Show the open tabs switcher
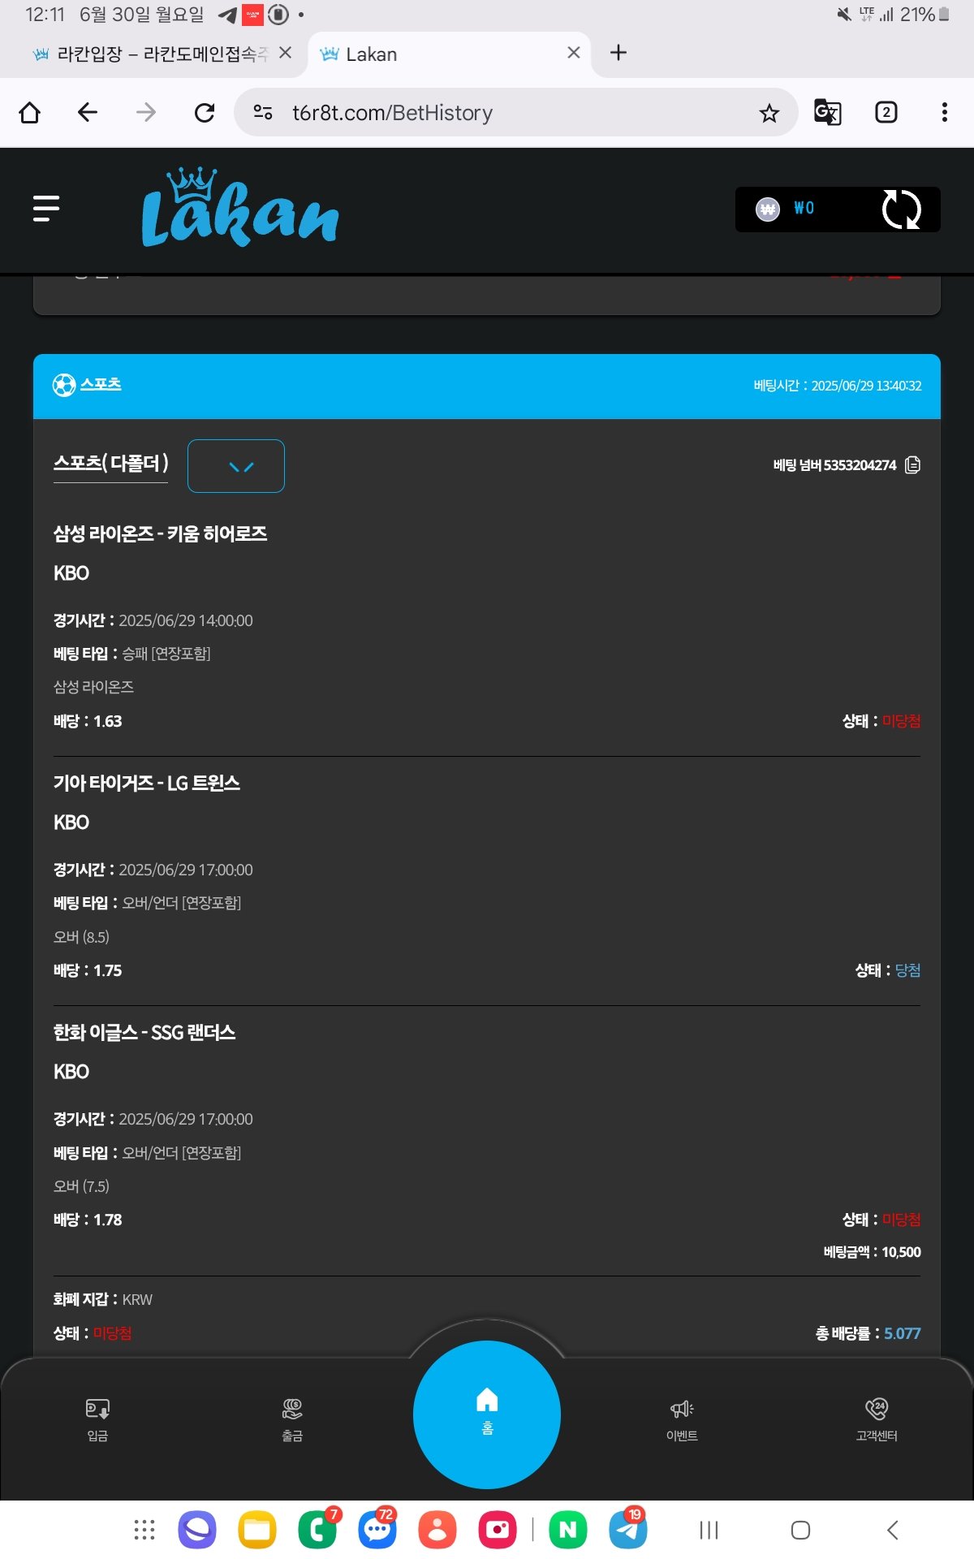 [886, 112]
